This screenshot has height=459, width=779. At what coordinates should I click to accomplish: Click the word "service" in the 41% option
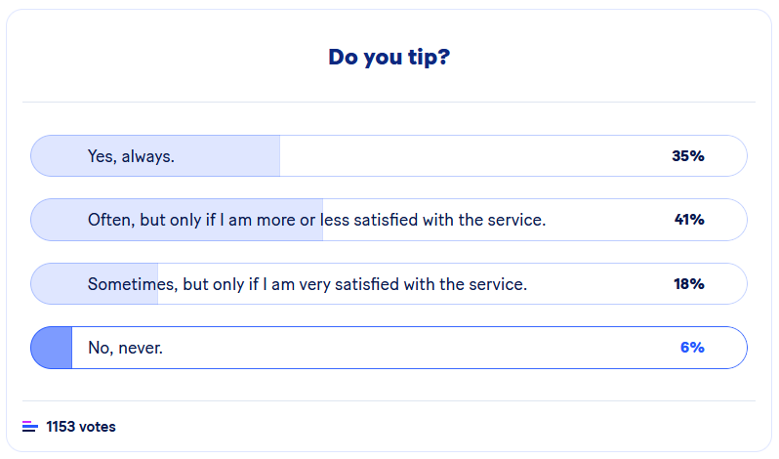pos(518,220)
